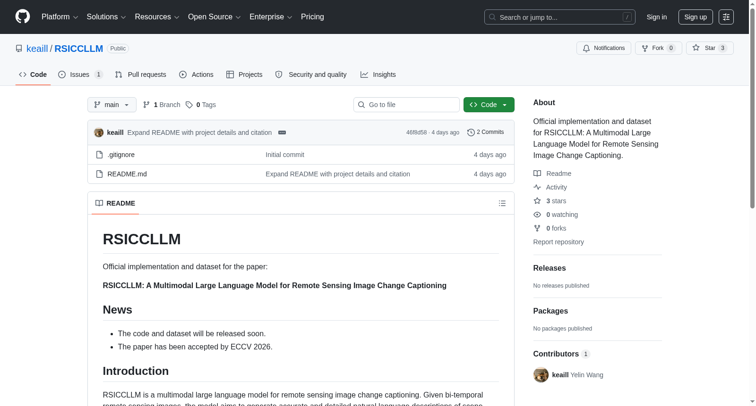Viewport: 756px width, 406px height.
Task: View the 2 Commits history
Action: [485, 132]
